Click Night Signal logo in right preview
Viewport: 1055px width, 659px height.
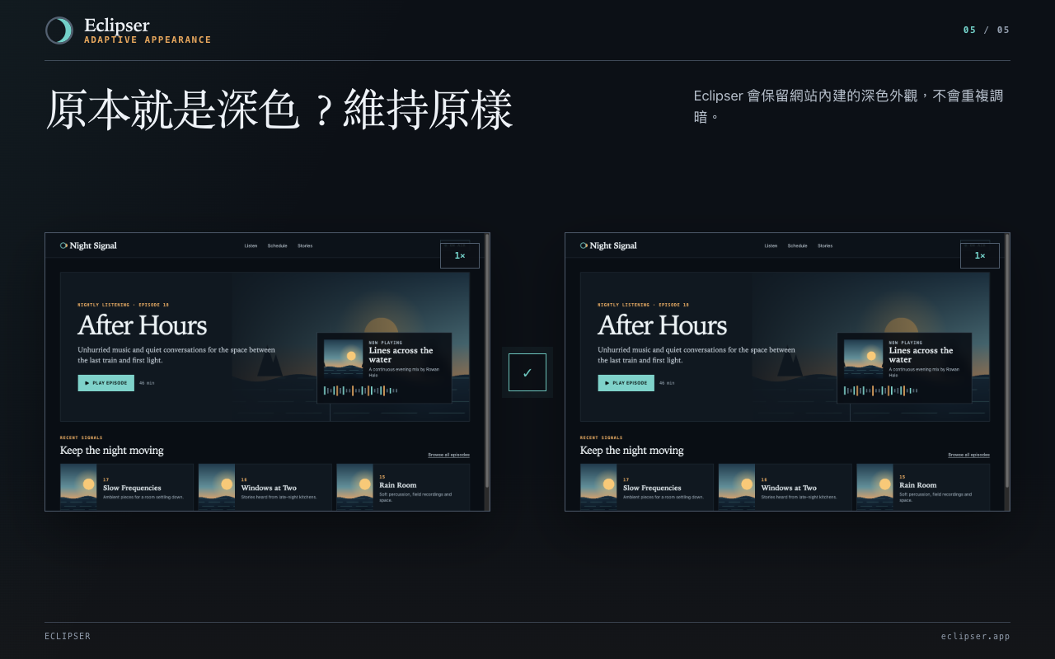608,245
